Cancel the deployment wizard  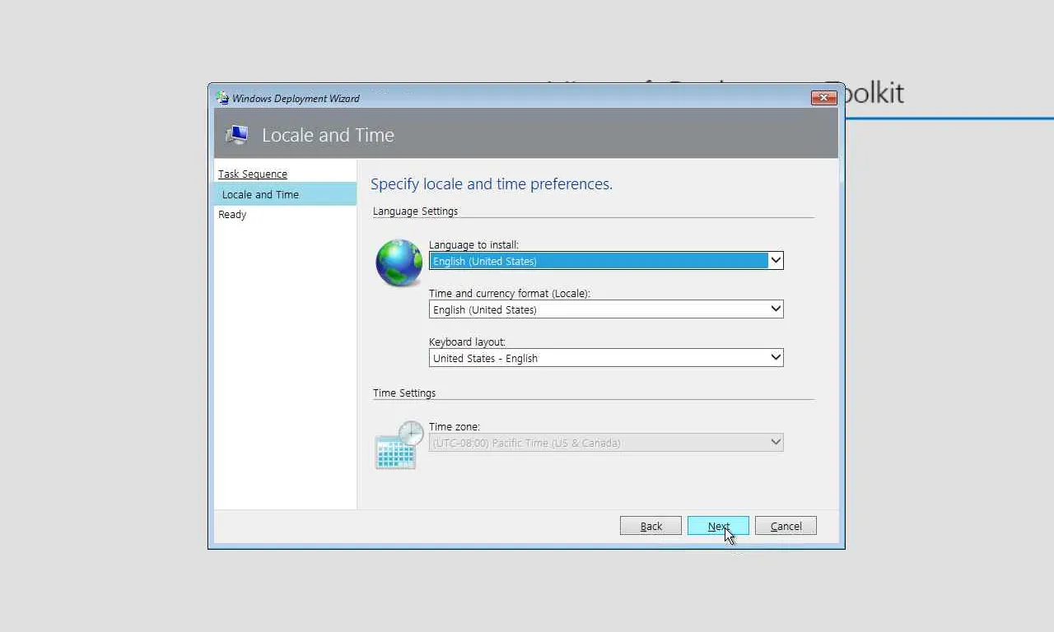[x=786, y=526]
